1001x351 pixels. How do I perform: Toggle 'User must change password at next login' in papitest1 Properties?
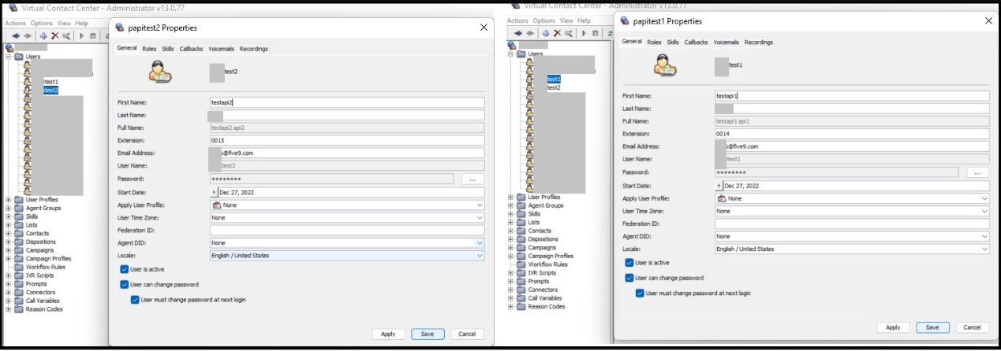point(641,293)
